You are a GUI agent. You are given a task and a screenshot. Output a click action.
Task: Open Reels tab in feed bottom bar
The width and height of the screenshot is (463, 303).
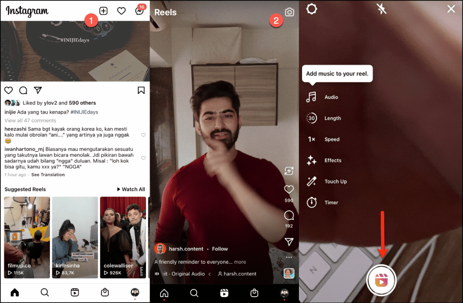(x=75, y=292)
